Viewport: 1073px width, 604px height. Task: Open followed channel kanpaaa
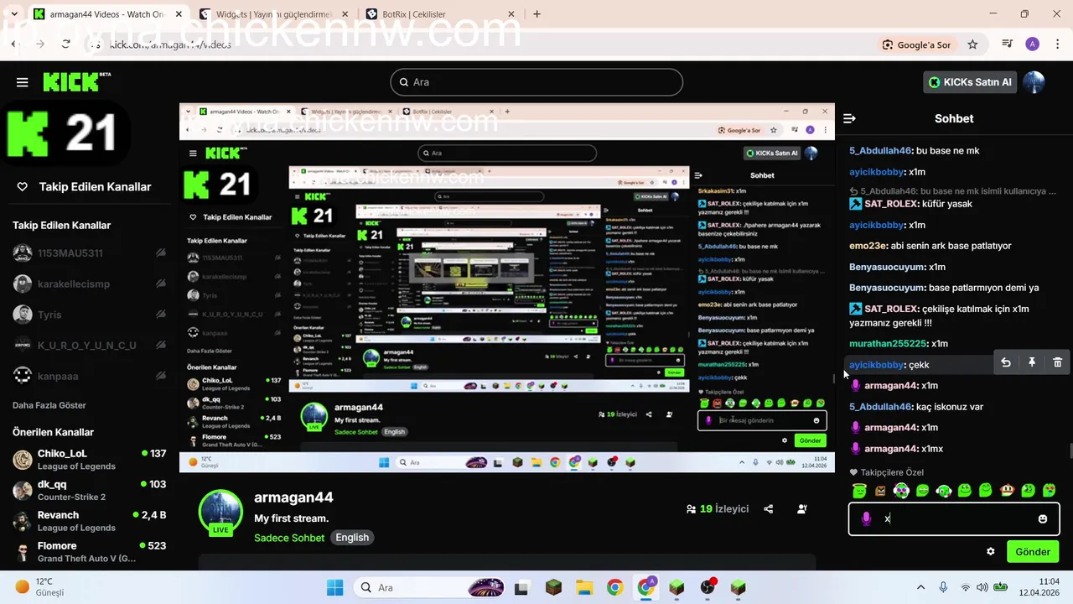(x=89, y=376)
